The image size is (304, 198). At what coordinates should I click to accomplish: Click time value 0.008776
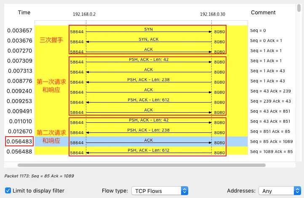20,81
